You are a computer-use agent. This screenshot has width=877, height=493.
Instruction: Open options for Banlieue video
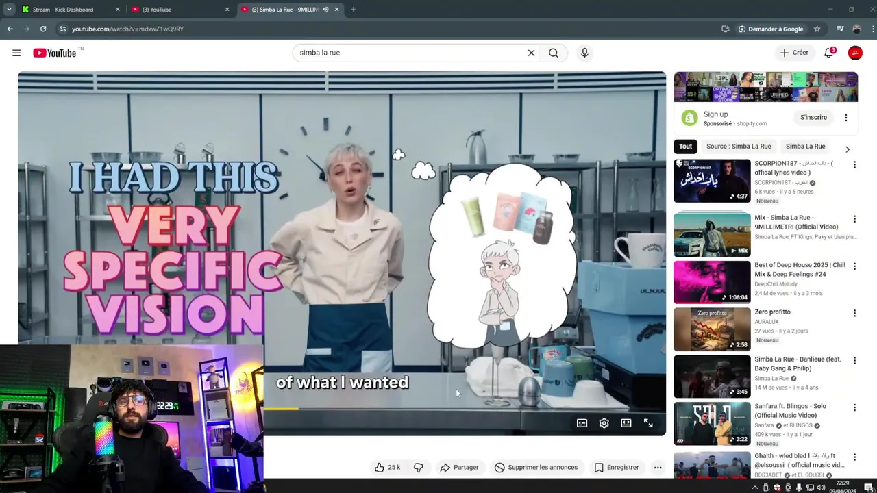[x=854, y=361]
